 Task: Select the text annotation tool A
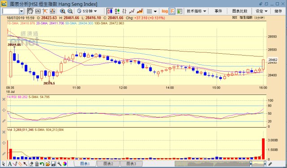coord(9,164)
